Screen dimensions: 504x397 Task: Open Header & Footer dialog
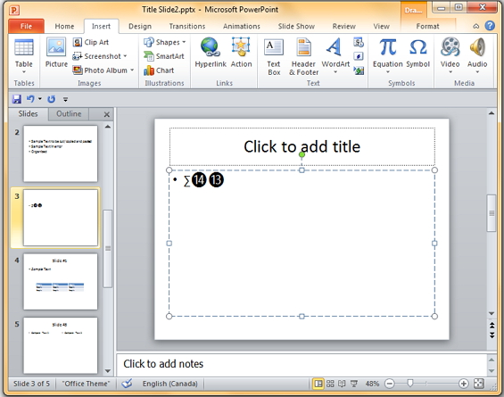pyautogui.click(x=304, y=57)
